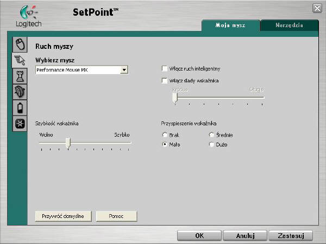This screenshot has height=244, width=326.
Task: Click the pointer trails length slider thumb
Action: [x=175, y=98]
